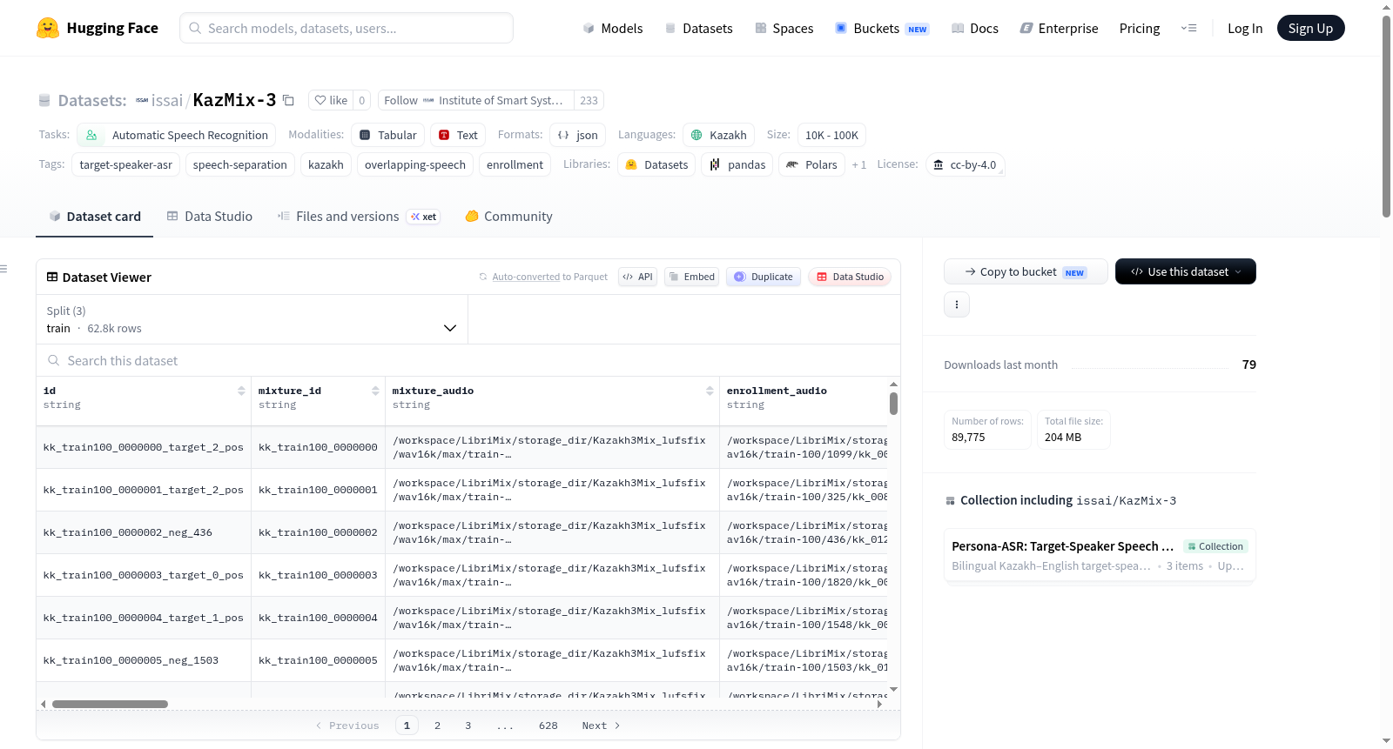Jump to page 628 of the table
Image resolution: width=1393 pixels, height=749 pixels.
(x=548, y=726)
